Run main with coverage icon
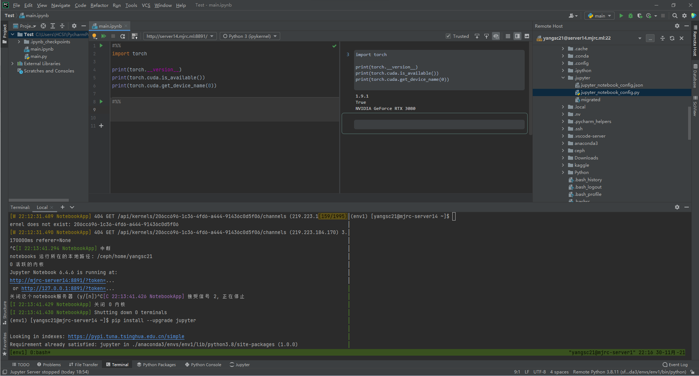This screenshot has width=699, height=376. point(640,16)
